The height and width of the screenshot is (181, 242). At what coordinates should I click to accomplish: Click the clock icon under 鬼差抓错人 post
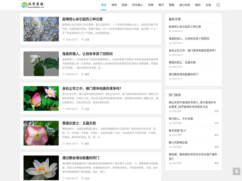tap(64, 74)
